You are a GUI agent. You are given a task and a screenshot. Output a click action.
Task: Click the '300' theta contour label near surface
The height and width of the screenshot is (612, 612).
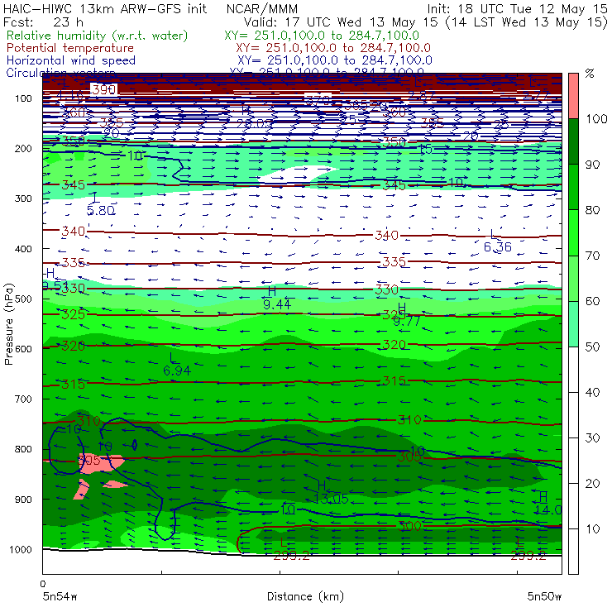409,527
